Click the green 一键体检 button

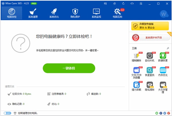pos(69,68)
